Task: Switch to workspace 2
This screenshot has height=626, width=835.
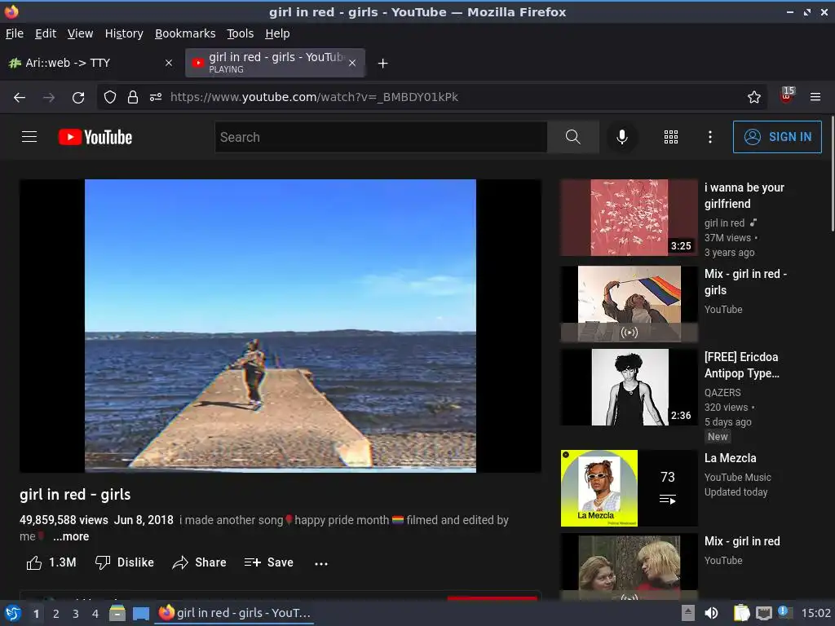Action: [x=56, y=614]
